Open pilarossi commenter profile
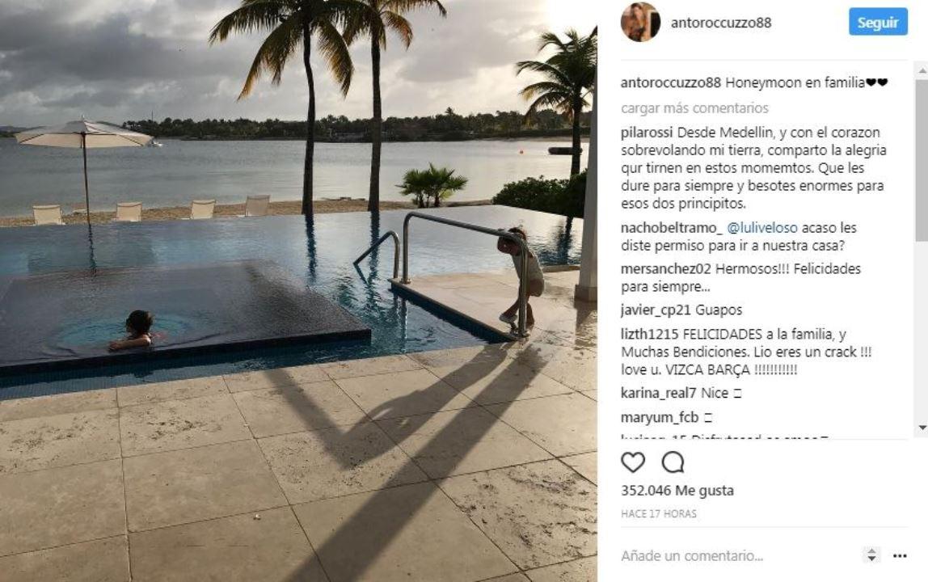The height and width of the screenshot is (582, 928). (x=647, y=132)
